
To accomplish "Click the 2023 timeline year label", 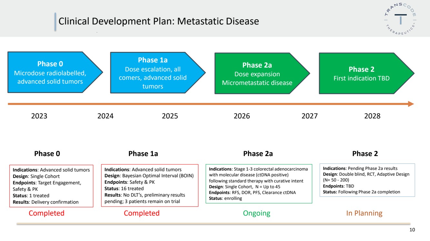I will click(x=39, y=116).
